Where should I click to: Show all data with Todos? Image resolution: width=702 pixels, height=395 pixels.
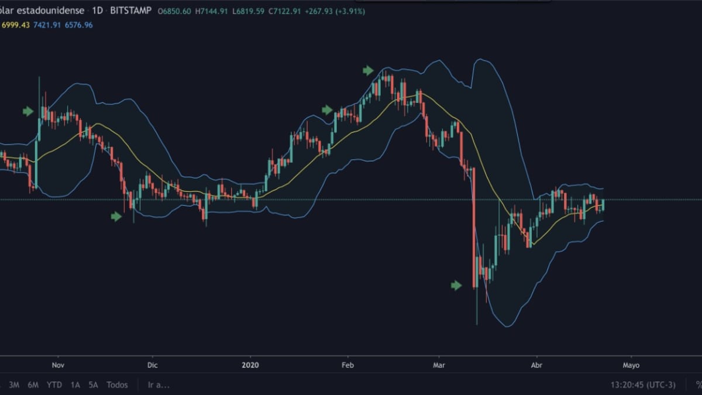[117, 384]
